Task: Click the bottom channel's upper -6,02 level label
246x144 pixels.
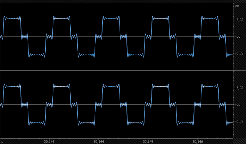Action: tap(239, 88)
